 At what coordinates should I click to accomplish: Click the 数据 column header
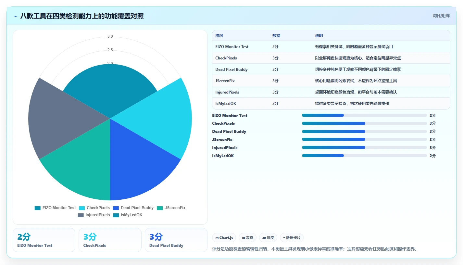(276, 36)
